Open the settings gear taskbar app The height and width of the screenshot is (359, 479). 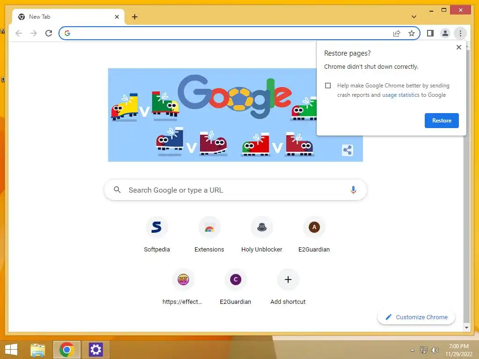(x=95, y=350)
